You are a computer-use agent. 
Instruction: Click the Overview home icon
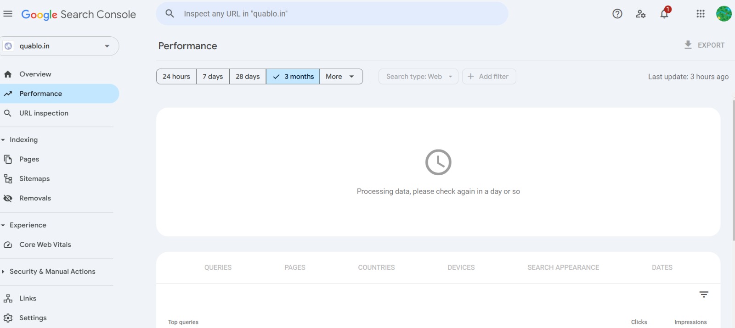point(8,74)
